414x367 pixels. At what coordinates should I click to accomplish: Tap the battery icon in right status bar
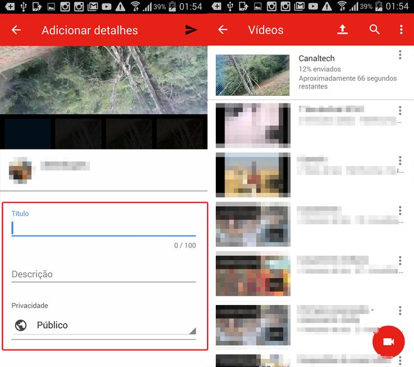coord(379,6)
